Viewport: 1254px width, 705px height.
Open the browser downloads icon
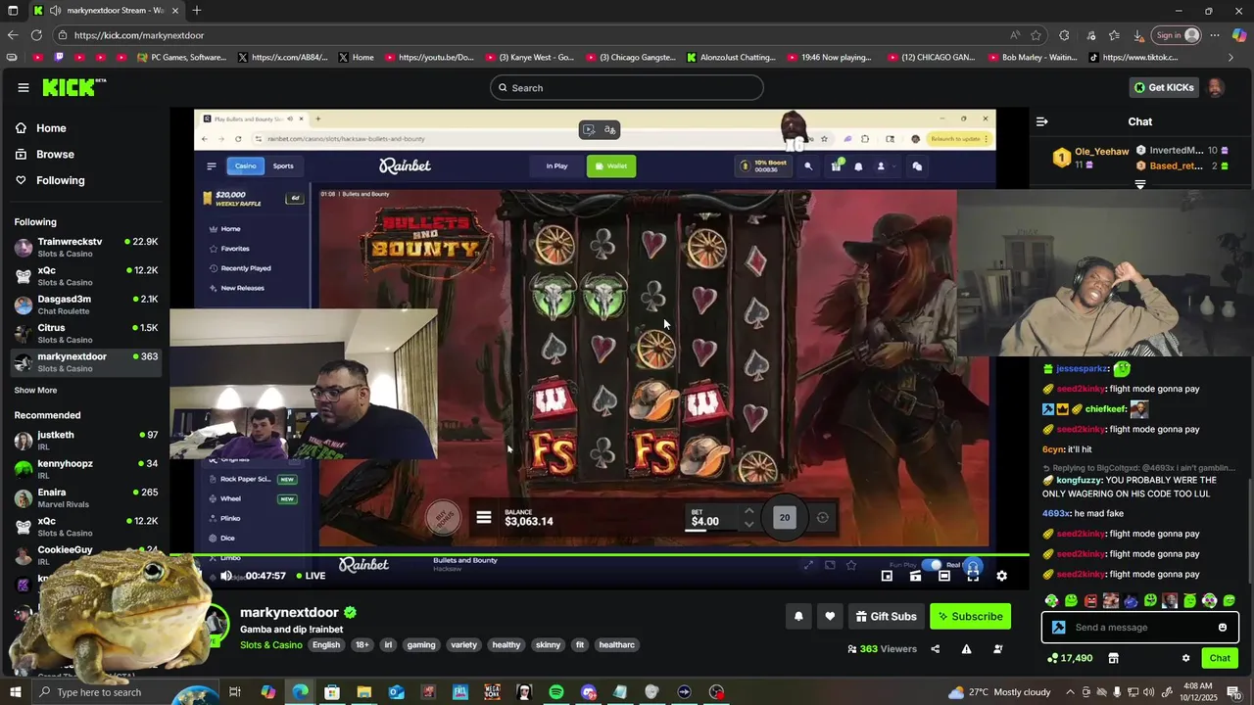1138,35
